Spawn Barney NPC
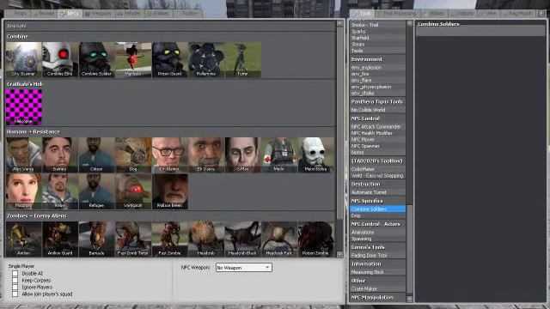Image resolution: width=550 pixels, height=309 pixels. point(60,154)
